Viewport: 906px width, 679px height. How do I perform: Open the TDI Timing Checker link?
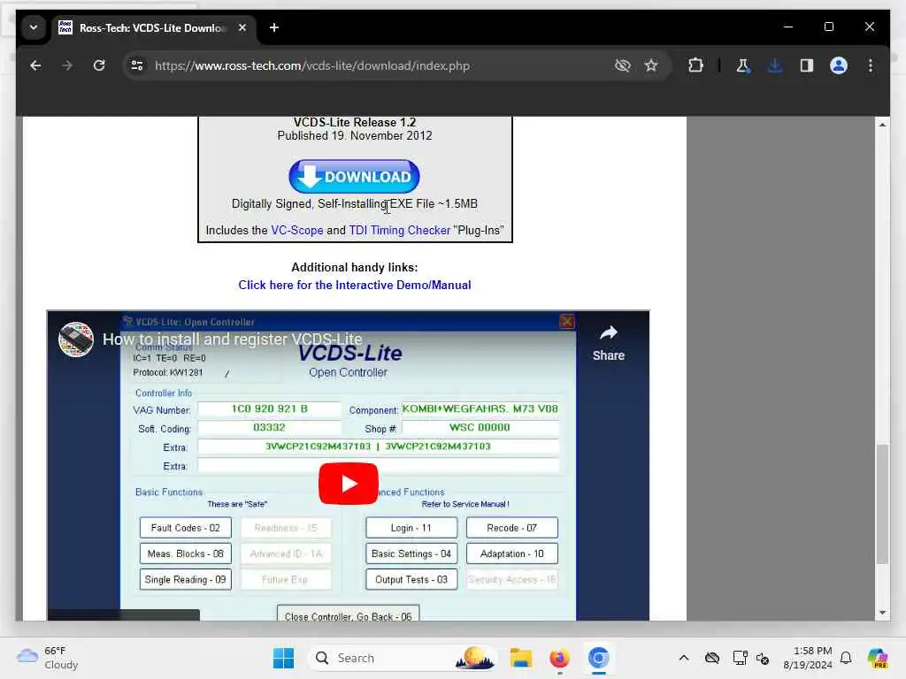point(399,231)
